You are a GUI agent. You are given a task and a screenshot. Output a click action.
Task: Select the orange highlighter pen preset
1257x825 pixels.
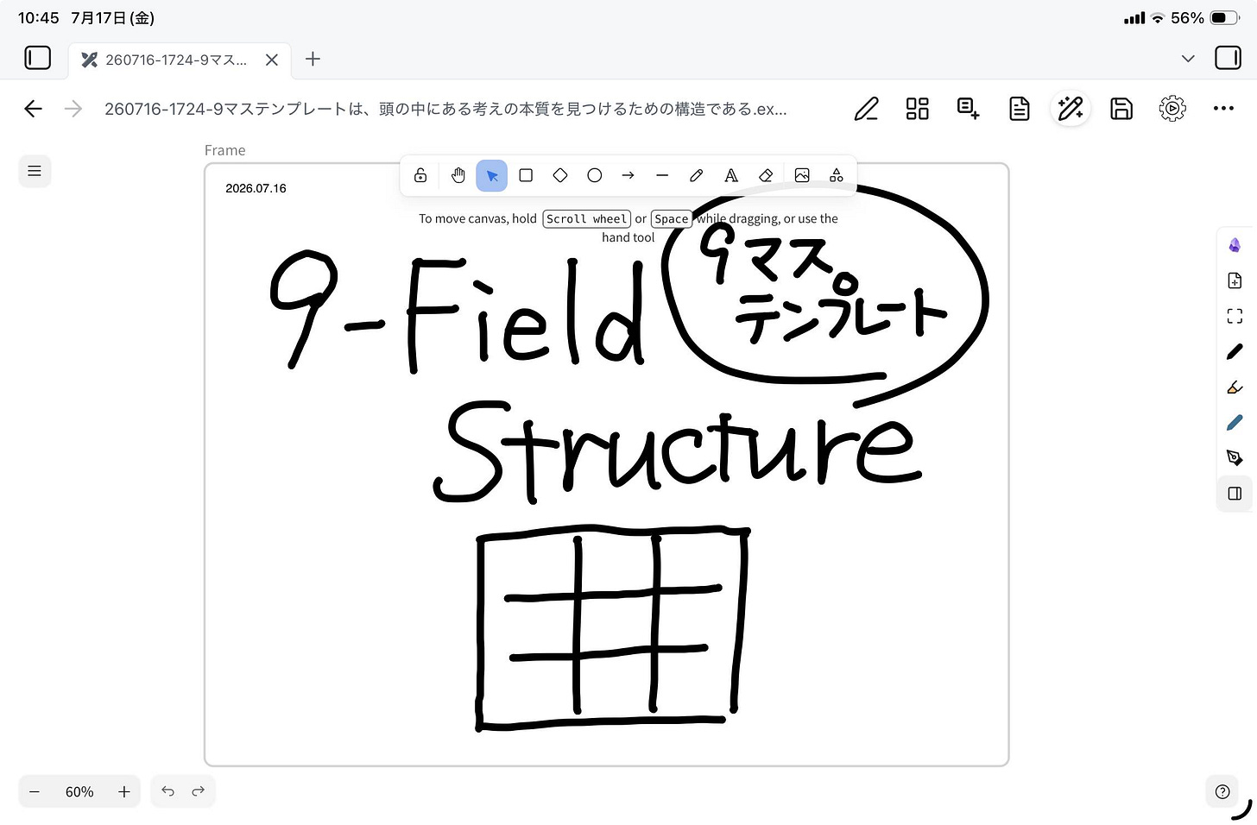1235,387
